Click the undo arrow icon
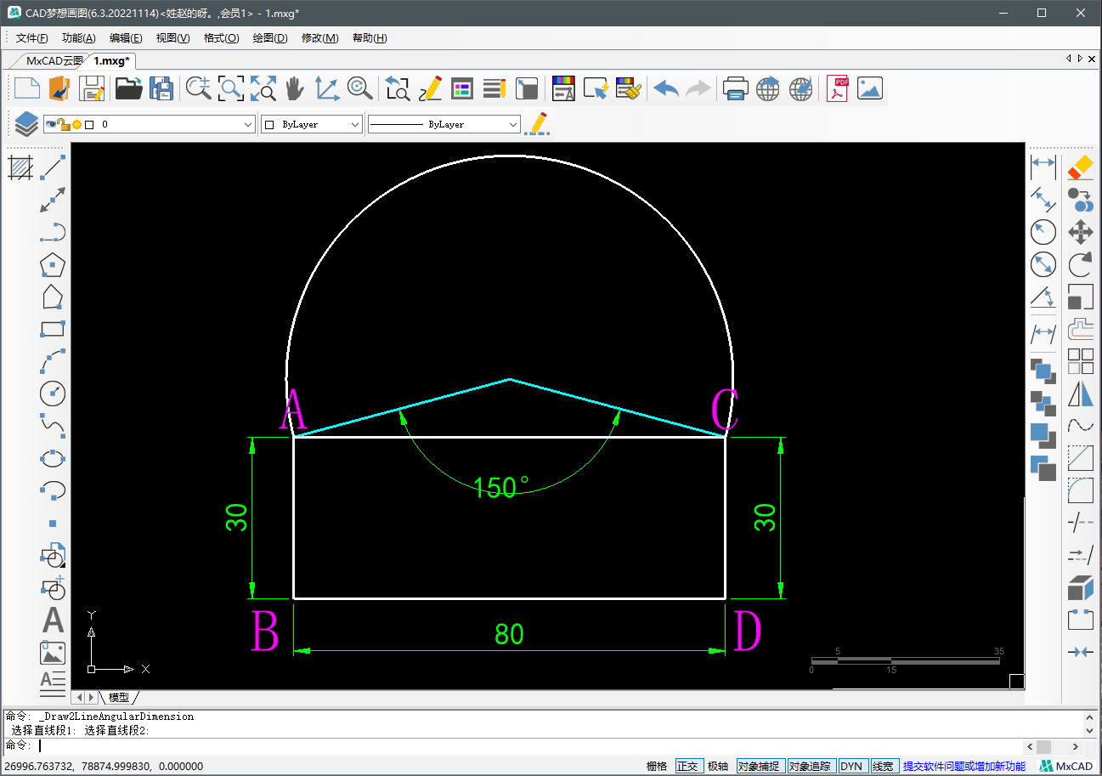1102x776 pixels. tap(666, 88)
